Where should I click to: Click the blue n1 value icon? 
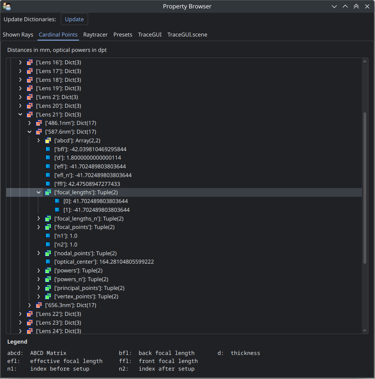[48, 236]
